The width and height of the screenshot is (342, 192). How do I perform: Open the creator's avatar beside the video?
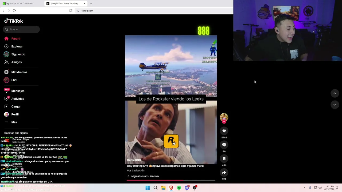tap(224, 117)
